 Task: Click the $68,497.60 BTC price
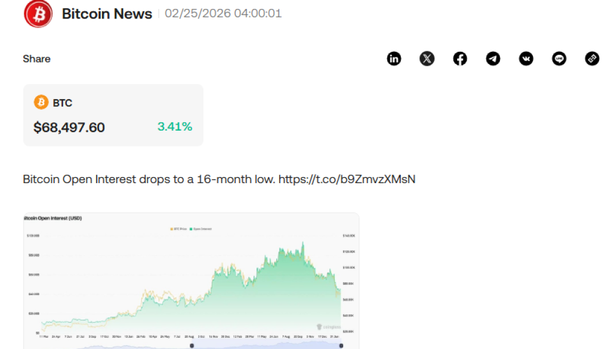(x=69, y=127)
